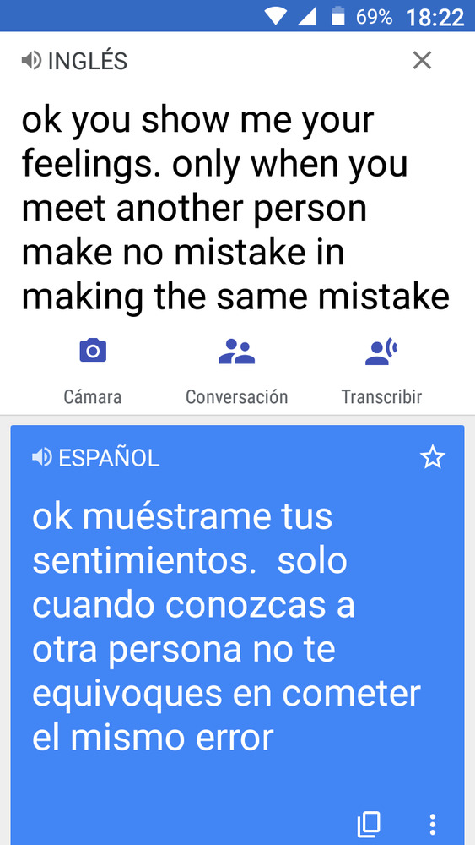Tap the ESPAÑOL language label
Viewport: 475px width, 845px height.
[x=109, y=459]
